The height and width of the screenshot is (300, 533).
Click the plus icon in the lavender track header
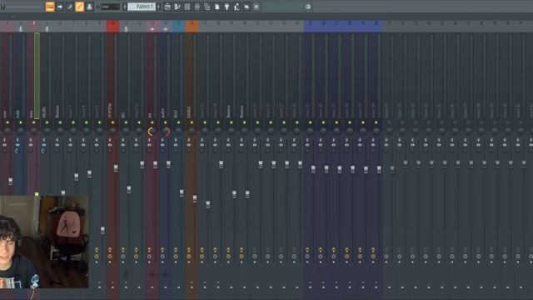(x=165, y=29)
